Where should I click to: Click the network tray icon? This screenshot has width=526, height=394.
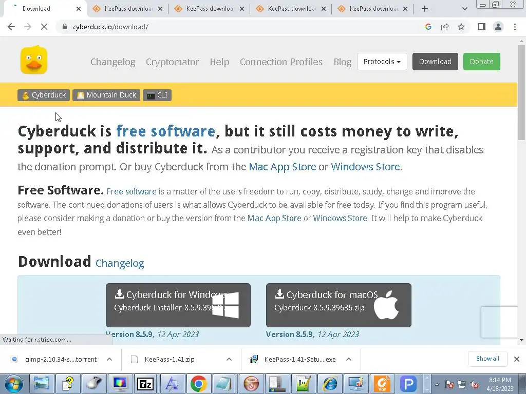click(462, 385)
